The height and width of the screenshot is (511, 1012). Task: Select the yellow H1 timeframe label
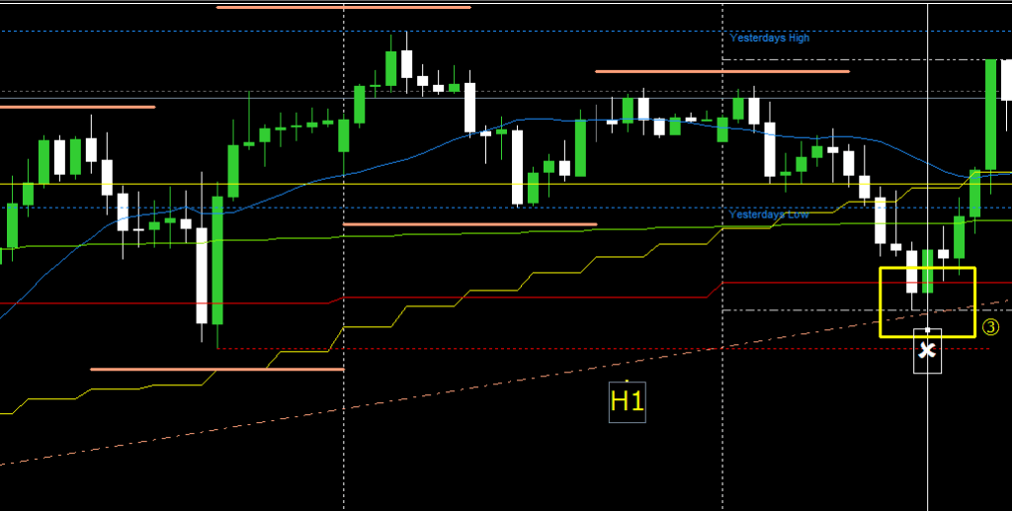pyautogui.click(x=628, y=400)
